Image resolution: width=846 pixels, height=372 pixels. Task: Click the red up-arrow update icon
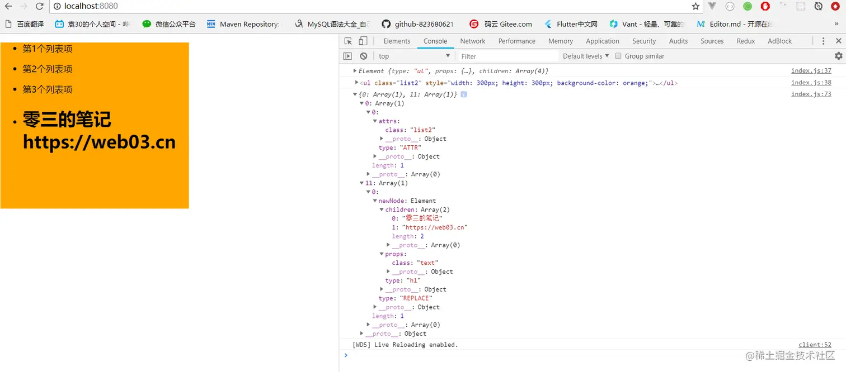click(835, 6)
